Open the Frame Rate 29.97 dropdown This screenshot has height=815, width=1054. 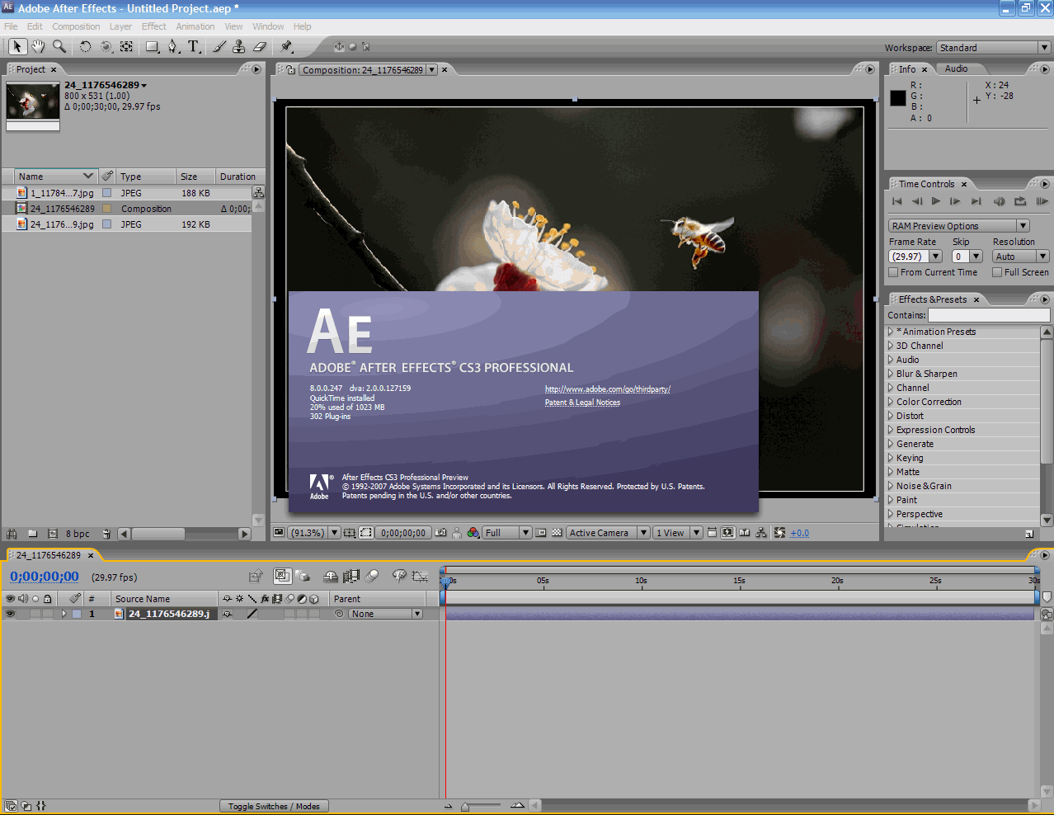pos(915,257)
